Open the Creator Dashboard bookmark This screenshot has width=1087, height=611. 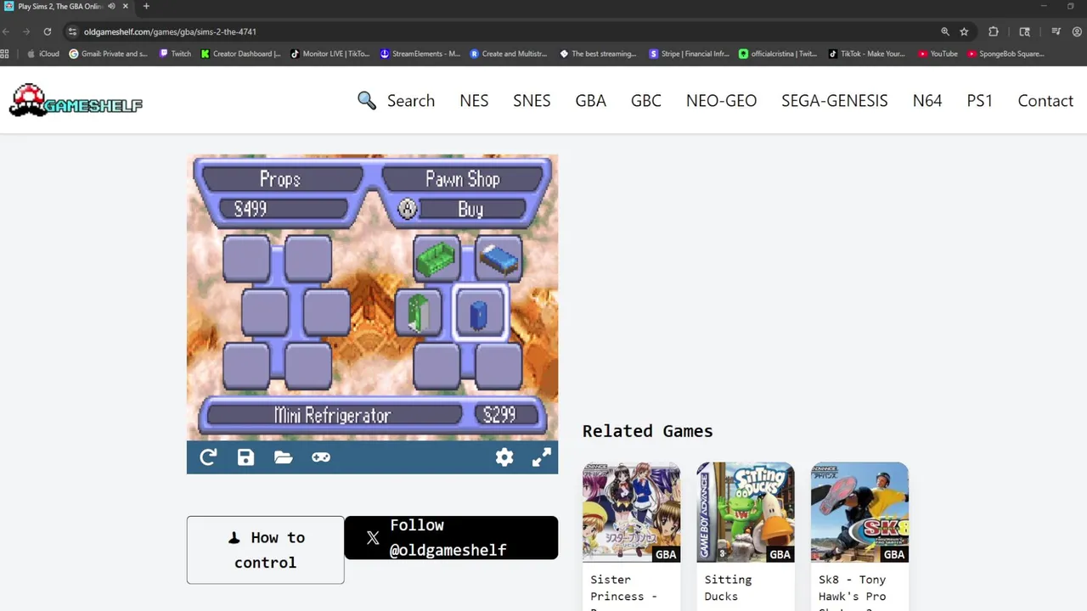point(241,53)
